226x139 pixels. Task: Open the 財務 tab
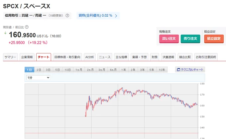(155, 57)
